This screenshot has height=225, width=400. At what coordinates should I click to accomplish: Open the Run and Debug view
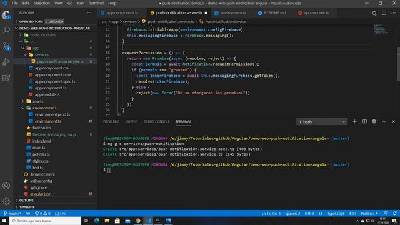[x=6, y=62]
